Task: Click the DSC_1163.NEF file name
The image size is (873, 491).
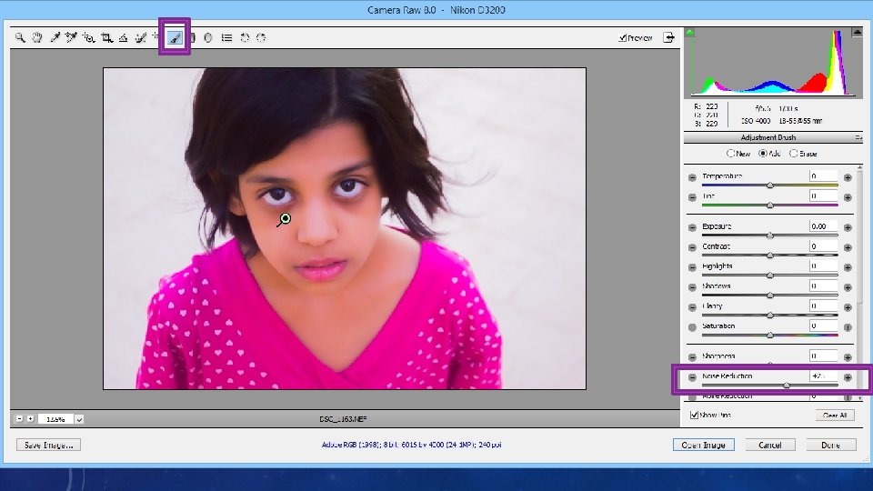Action: tap(343, 419)
